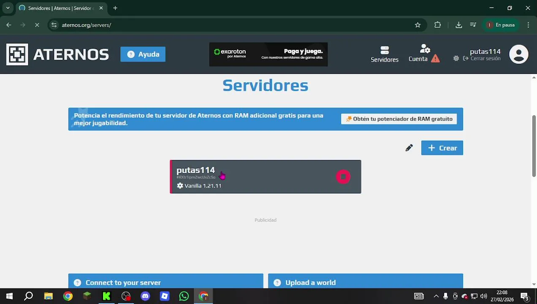Open the Cuenta account menu
Image resolution: width=537 pixels, height=304 pixels.
(x=418, y=54)
